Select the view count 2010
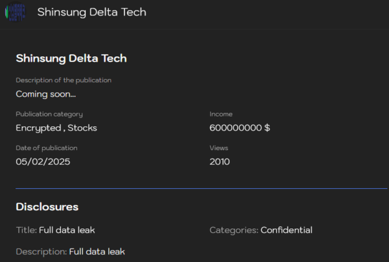 point(220,162)
